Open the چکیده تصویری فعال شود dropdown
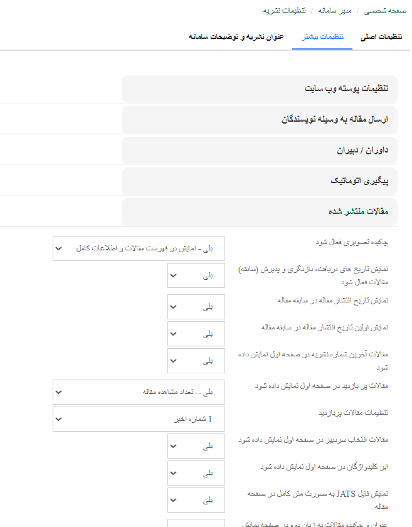The width and height of the screenshot is (412, 527). pos(139,248)
